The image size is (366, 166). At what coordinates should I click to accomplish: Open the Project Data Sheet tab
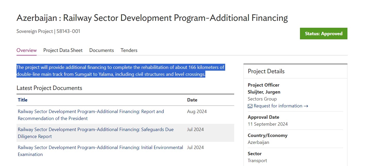[63, 50]
